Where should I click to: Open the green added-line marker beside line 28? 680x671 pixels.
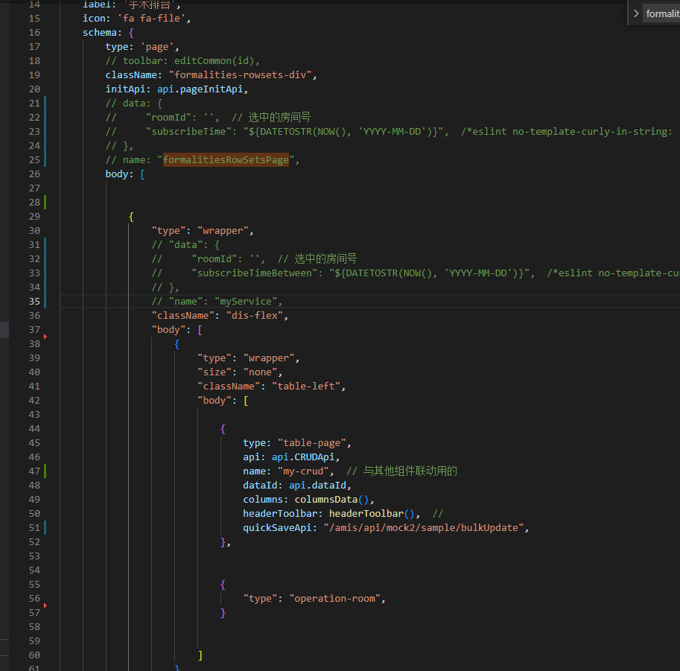tap(45, 202)
